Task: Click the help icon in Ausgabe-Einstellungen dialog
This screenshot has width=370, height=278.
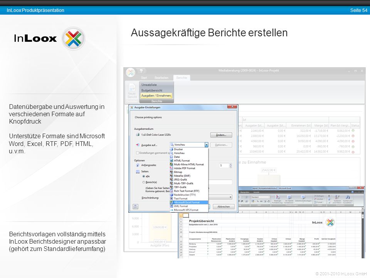Action: 135,206
